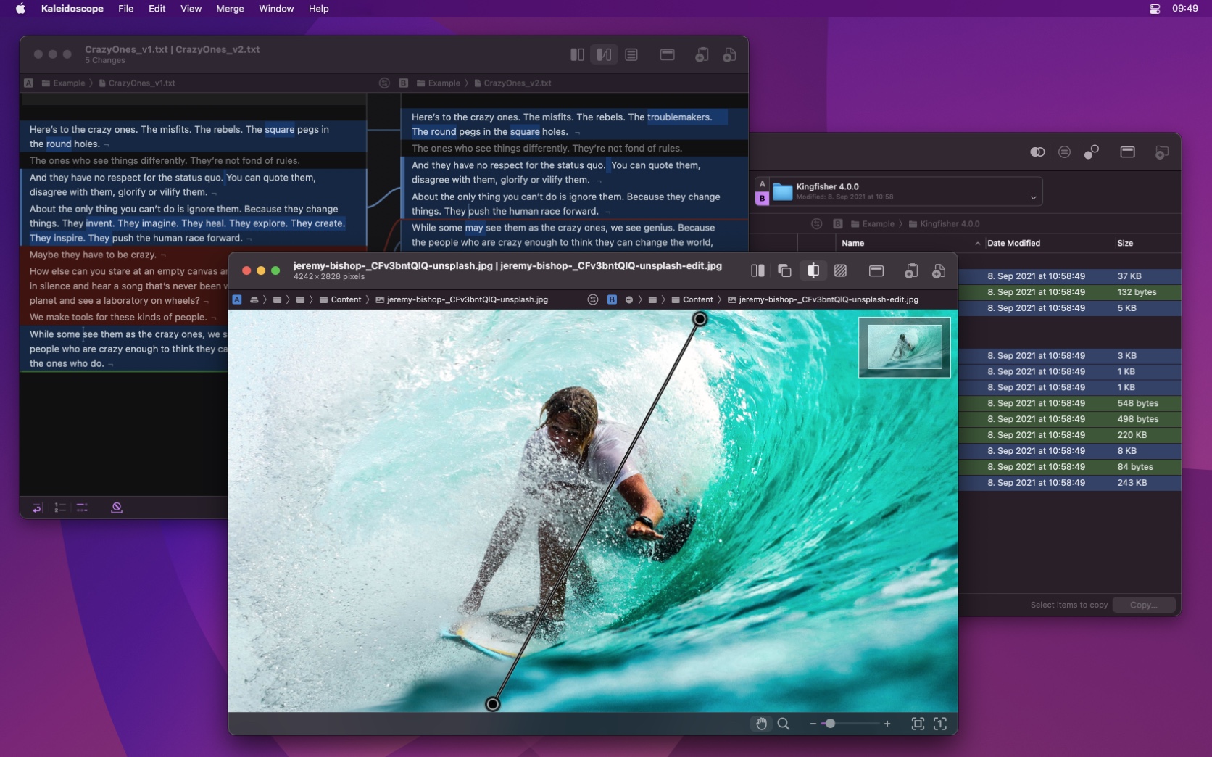Select the hand pan tool
Viewport: 1212px width, 757px height.
coord(761,724)
